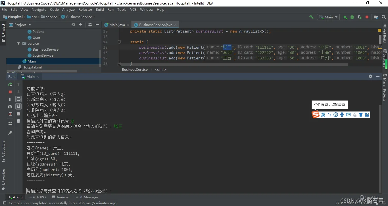Viewport: 388px width, 206px height.
Task: Click the Build Project hammer icon
Action: tap(311, 17)
